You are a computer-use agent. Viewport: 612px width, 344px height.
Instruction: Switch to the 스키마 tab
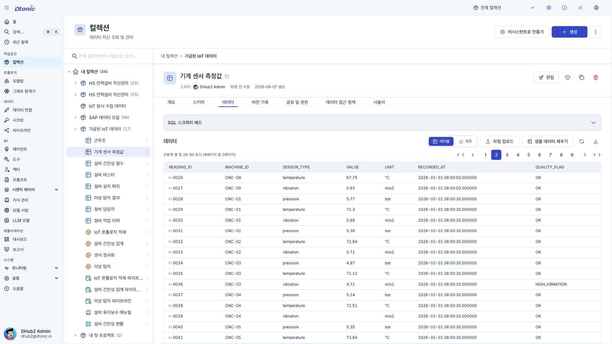[199, 102]
